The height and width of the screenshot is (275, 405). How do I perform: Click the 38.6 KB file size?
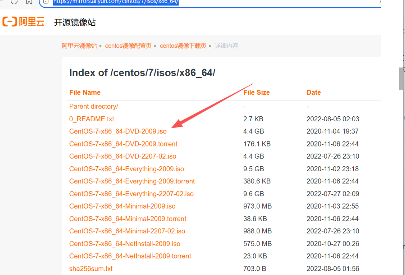(x=255, y=219)
